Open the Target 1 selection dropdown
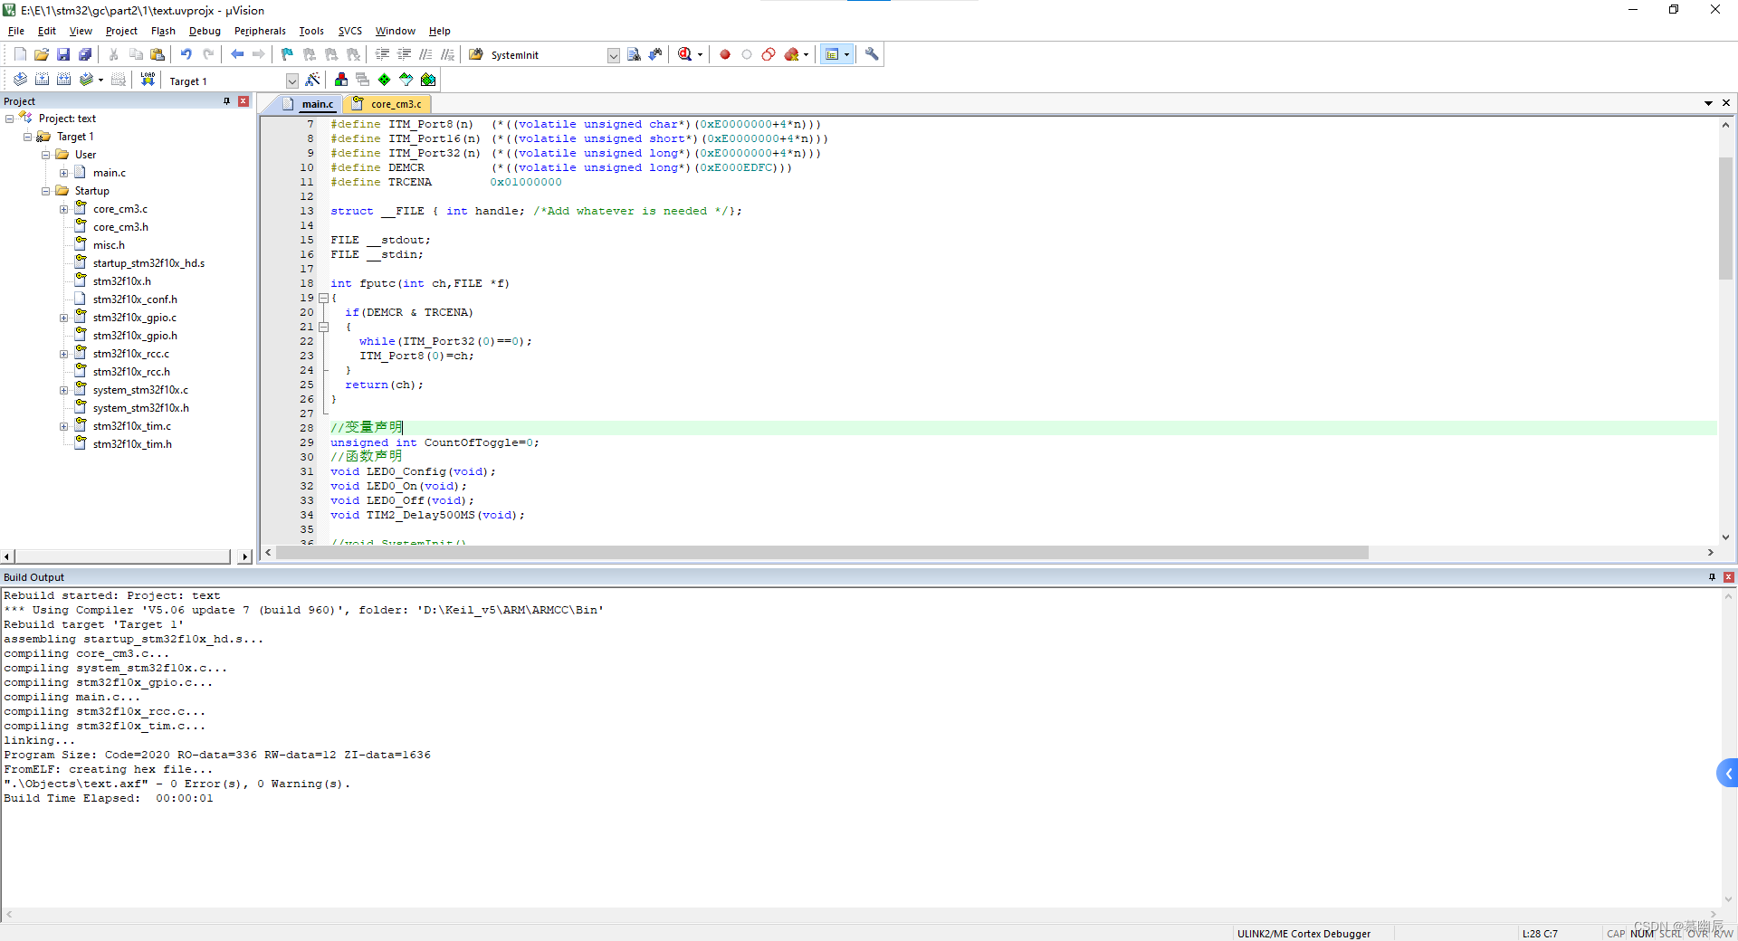 click(291, 80)
